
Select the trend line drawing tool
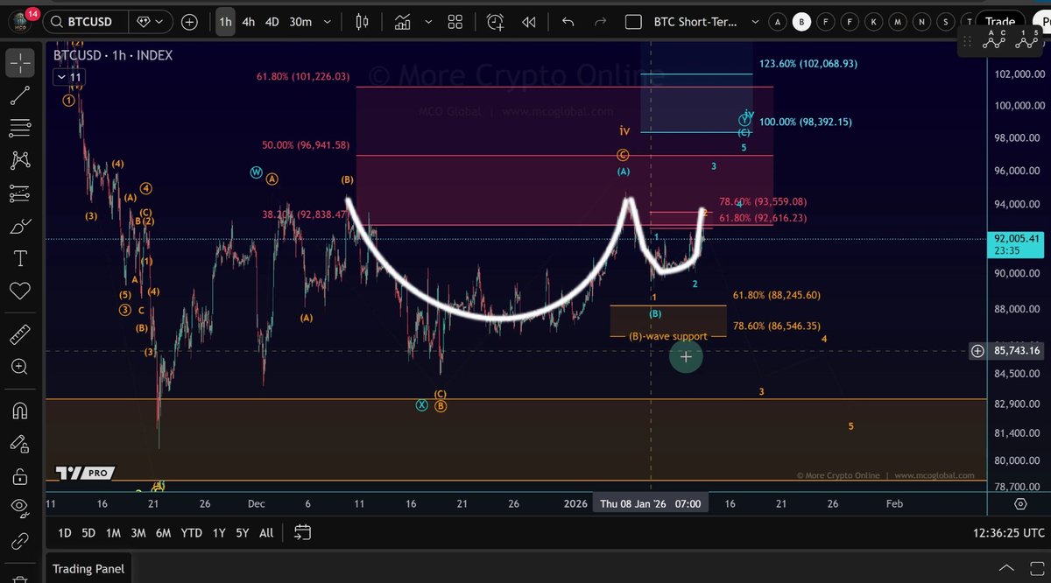click(x=19, y=96)
